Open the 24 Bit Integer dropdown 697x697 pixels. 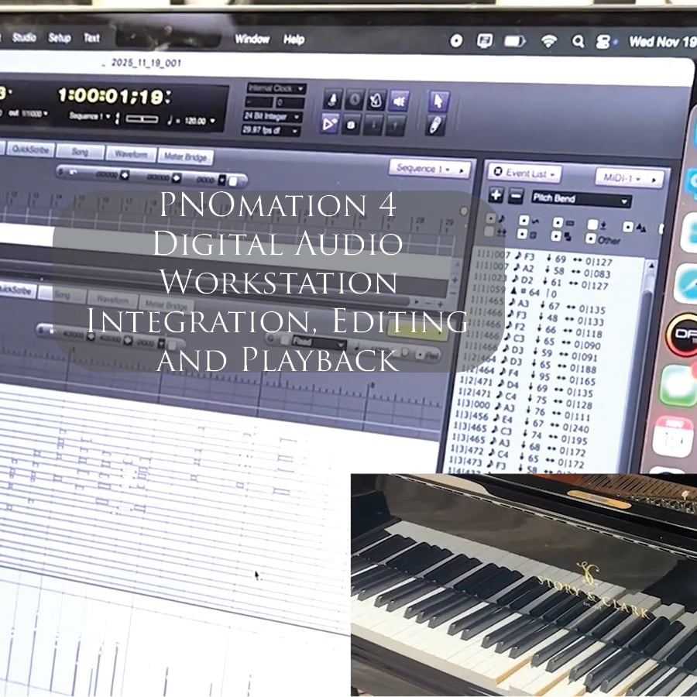[272, 116]
